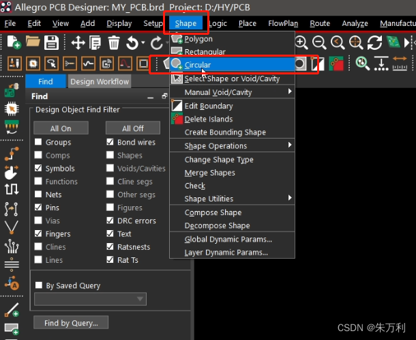Image resolution: width=416 pixels, height=340 pixels.
Task: Click the Find by Query button
Action: tap(71, 323)
